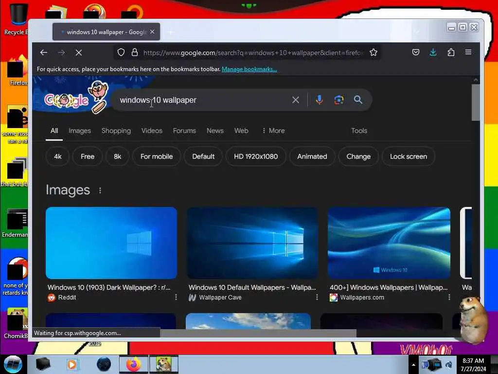This screenshot has width=498, height=374.
Task: Open 400+ Windows Wallpapers result title
Action: tap(389, 287)
